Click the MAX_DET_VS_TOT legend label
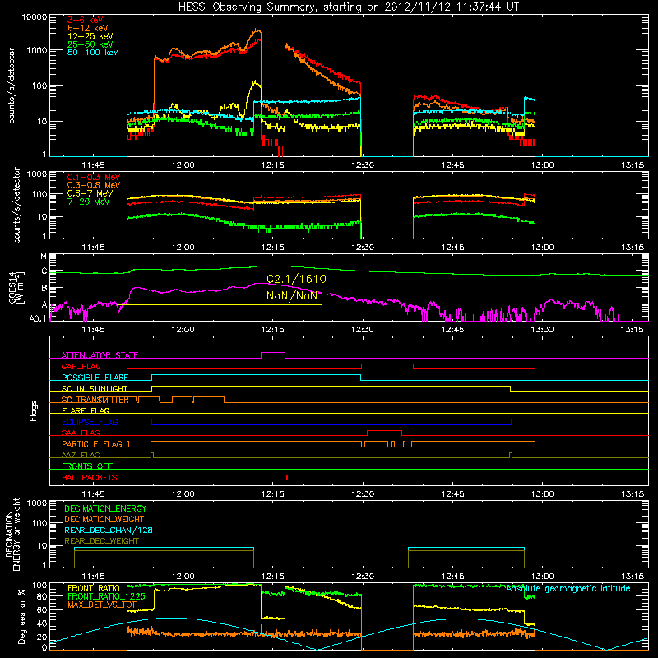The height and width of the screenshot is (658, 658). pos(102,605)
